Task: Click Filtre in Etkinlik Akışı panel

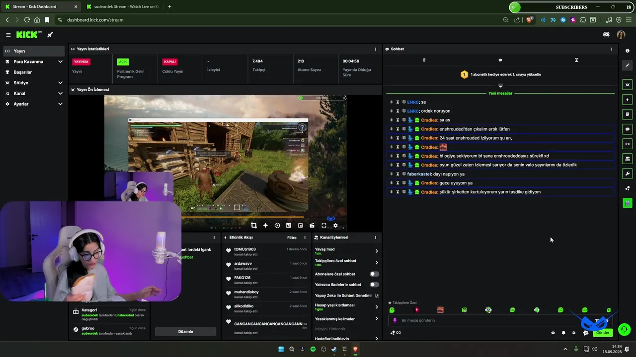Action: [292, 238]
